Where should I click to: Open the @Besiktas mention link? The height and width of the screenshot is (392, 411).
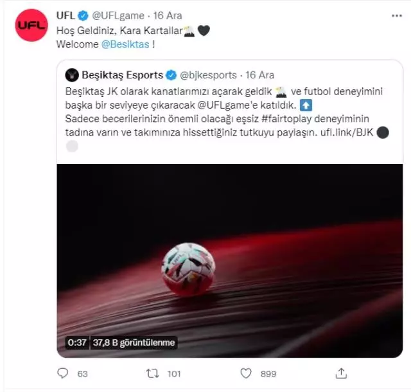pyautogui.click(x=125, y=44)
